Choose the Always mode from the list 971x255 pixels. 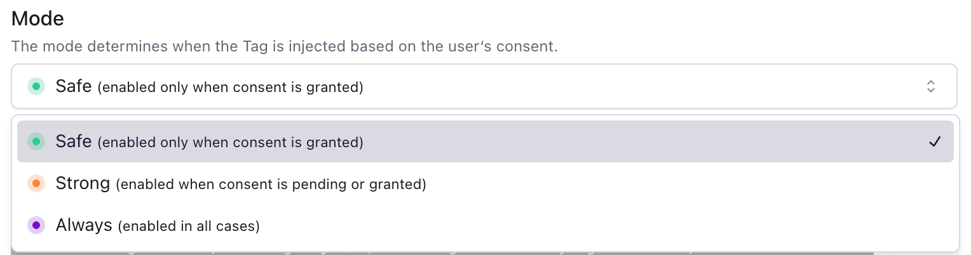(485, 225)
